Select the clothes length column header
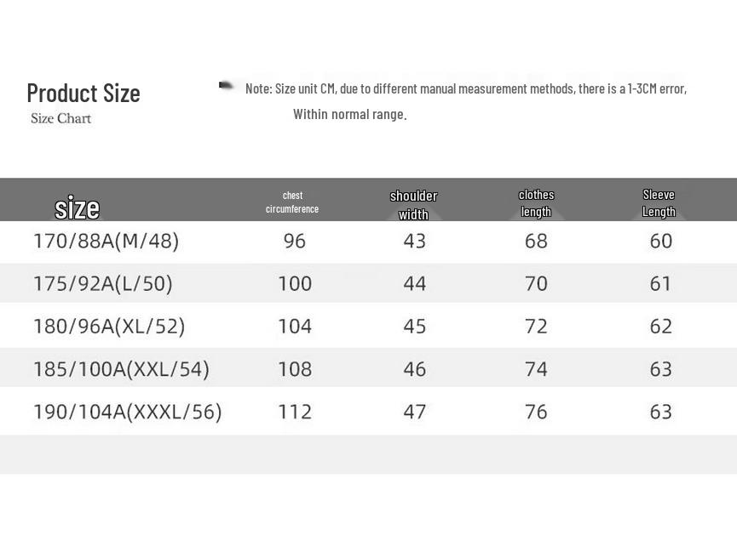737x552 pixels. point(536,202)
